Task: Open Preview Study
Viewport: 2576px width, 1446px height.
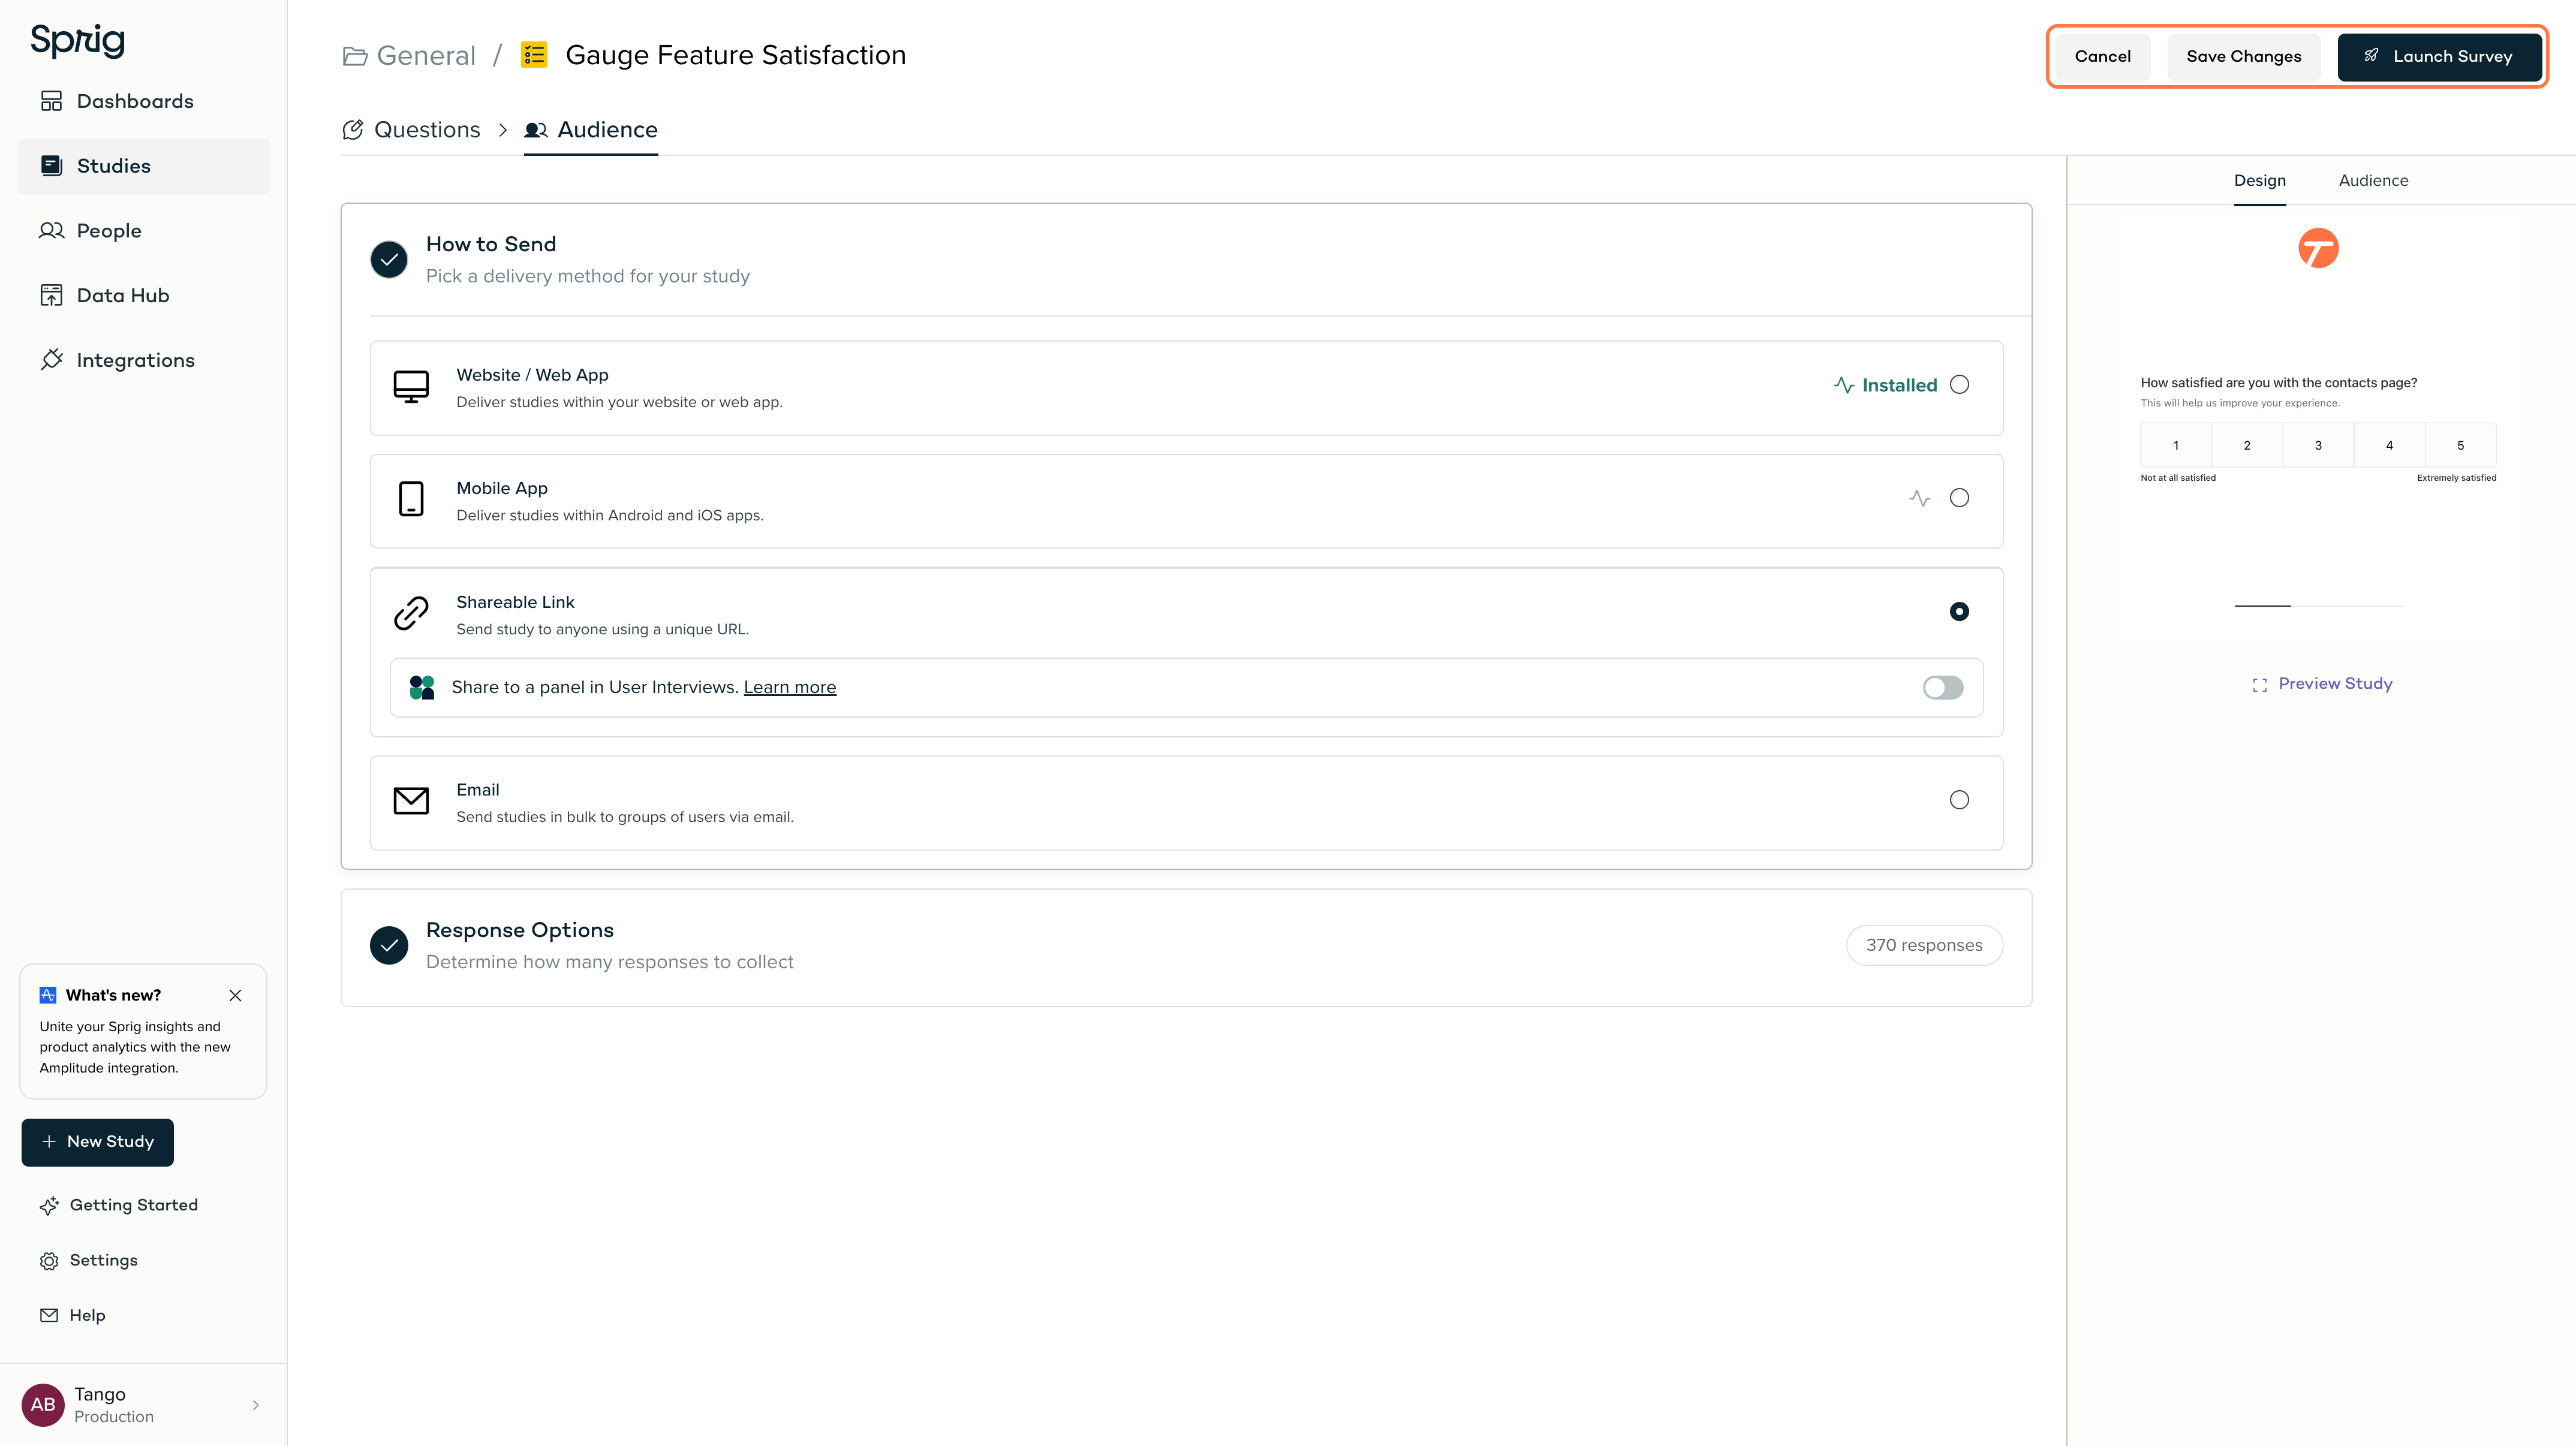Action: (2321, 684)
